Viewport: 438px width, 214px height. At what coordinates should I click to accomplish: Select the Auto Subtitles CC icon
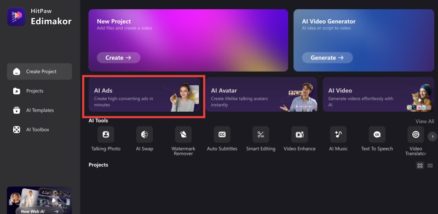click(x=222, y=135)
